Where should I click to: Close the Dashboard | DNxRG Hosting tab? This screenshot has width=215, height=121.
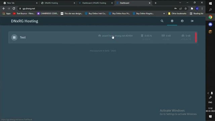click(112, 3)
